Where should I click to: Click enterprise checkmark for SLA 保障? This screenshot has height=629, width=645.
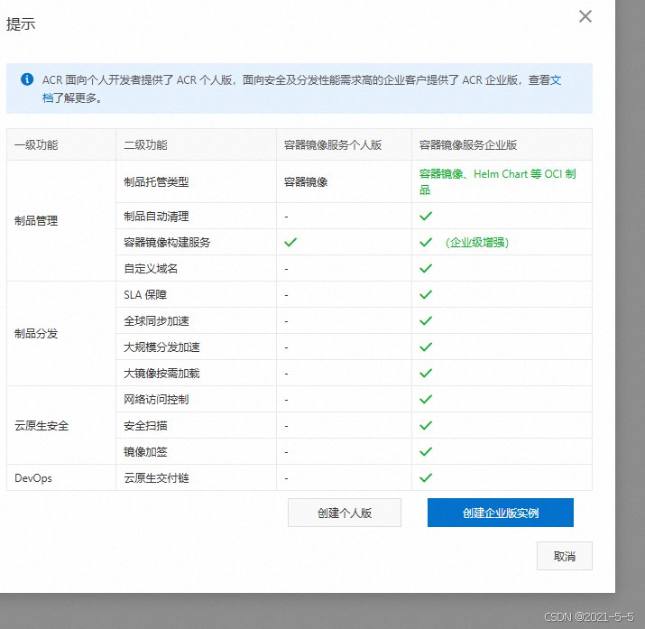tap(426, 294)
